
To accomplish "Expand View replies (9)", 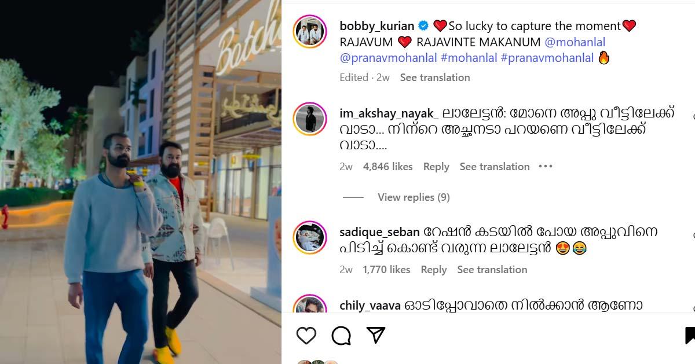I will pos(414,197).
